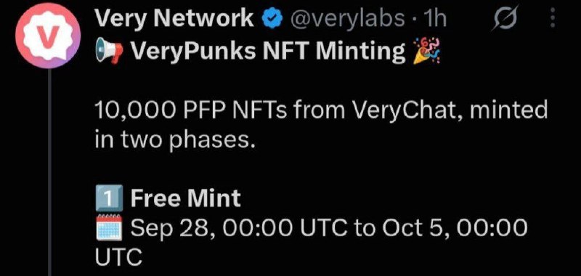This screenshot has height=276, width=581.
Task: Click the megaphone emoji
Action: pos(109,52)
